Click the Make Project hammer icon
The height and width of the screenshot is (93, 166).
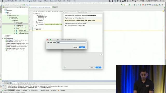(122, 5)
